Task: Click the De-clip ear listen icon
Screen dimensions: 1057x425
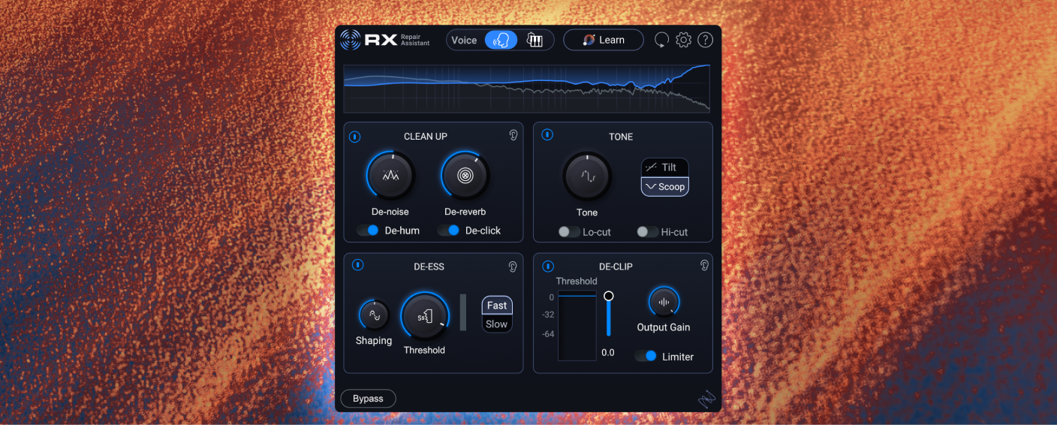Action: [705, 265]
